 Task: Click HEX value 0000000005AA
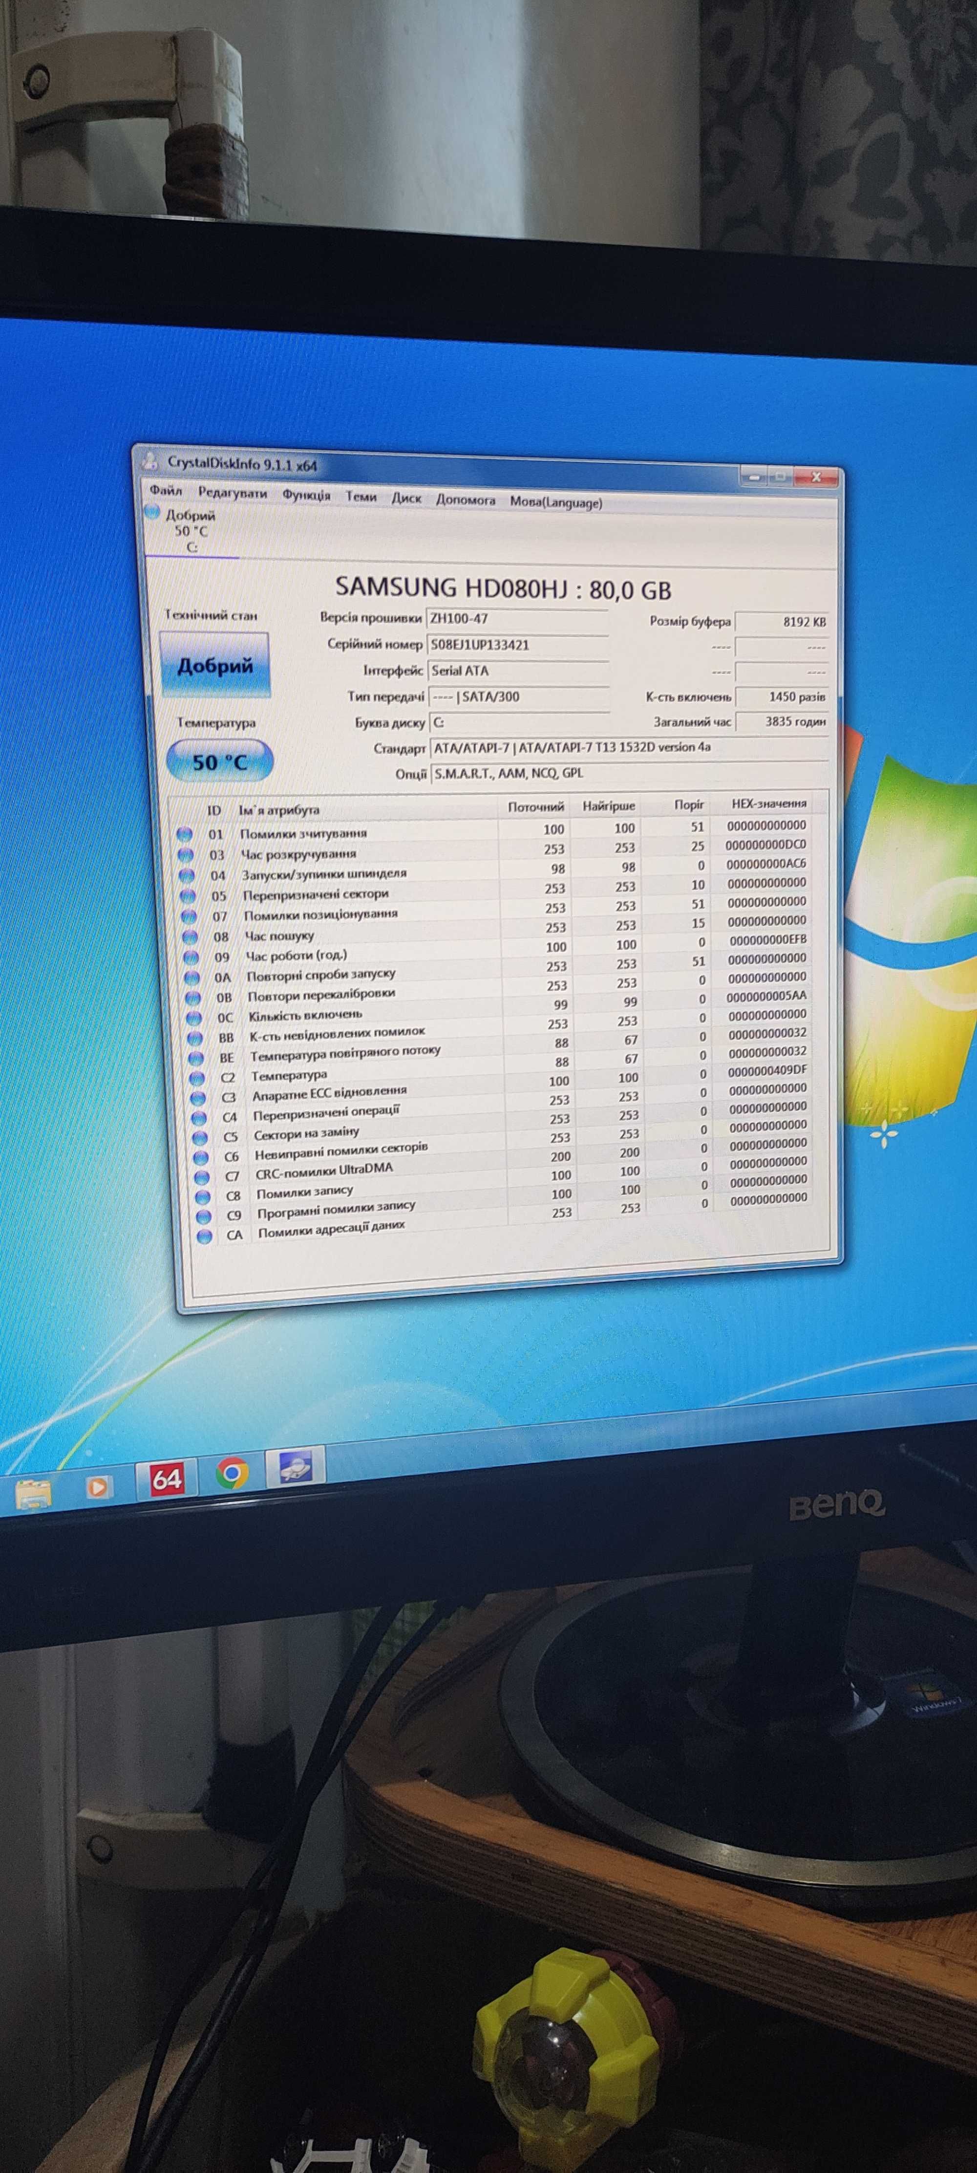pos(767,996)
